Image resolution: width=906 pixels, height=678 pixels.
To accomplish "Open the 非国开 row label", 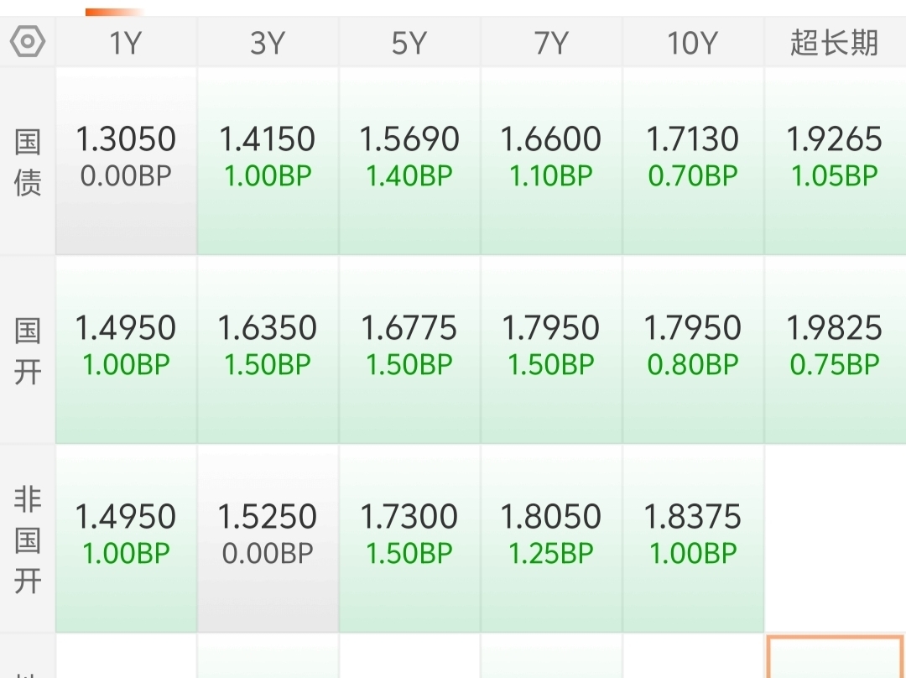I will tap(27, 540).
